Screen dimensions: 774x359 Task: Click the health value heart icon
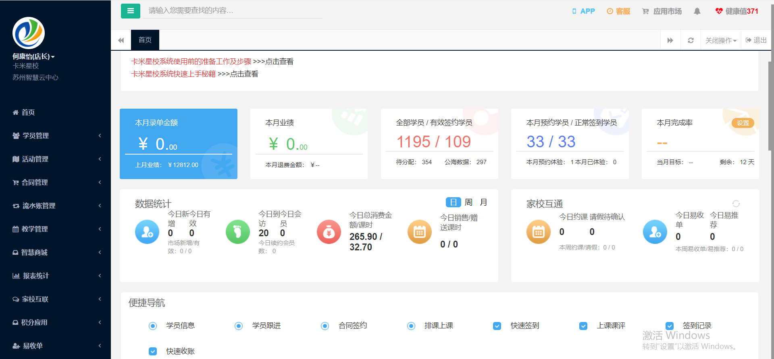coord(719,11)
